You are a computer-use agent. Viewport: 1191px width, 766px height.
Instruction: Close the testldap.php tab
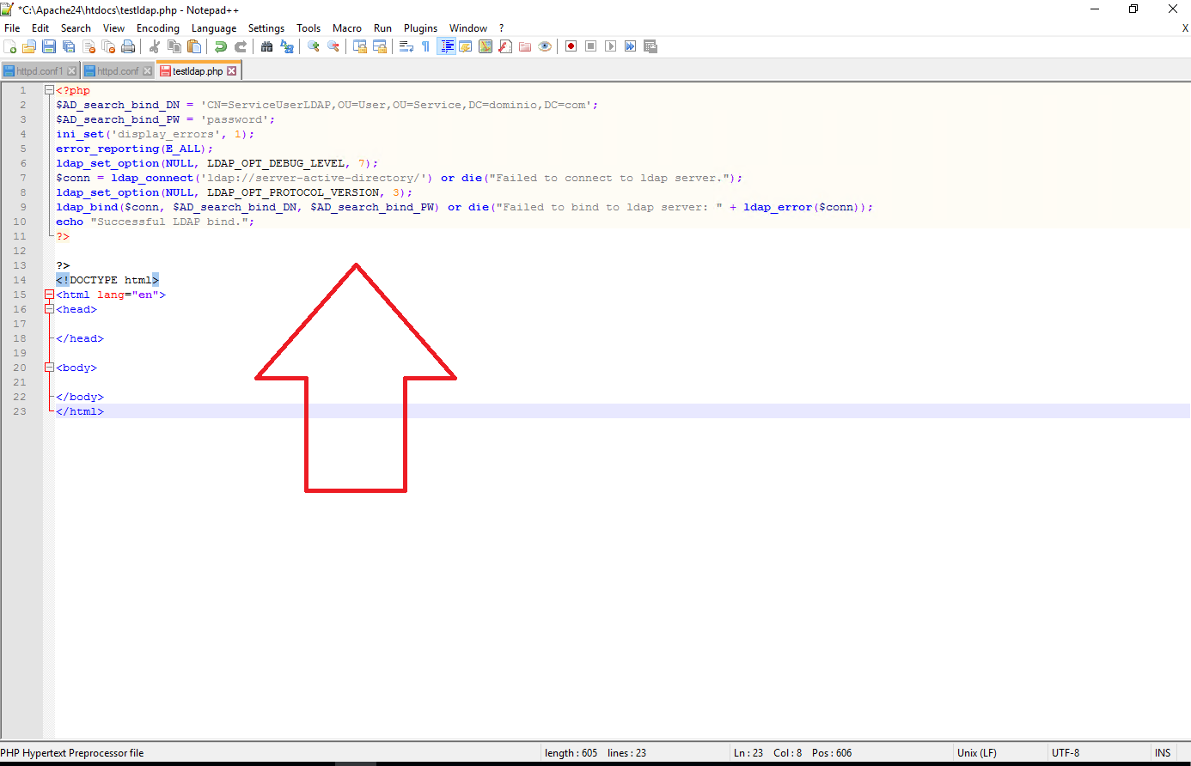click(231, 71)
